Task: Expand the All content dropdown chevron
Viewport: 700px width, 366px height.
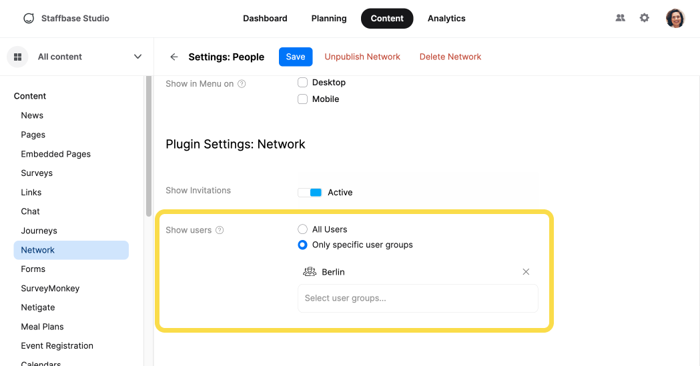Action: tap(137, 57)
